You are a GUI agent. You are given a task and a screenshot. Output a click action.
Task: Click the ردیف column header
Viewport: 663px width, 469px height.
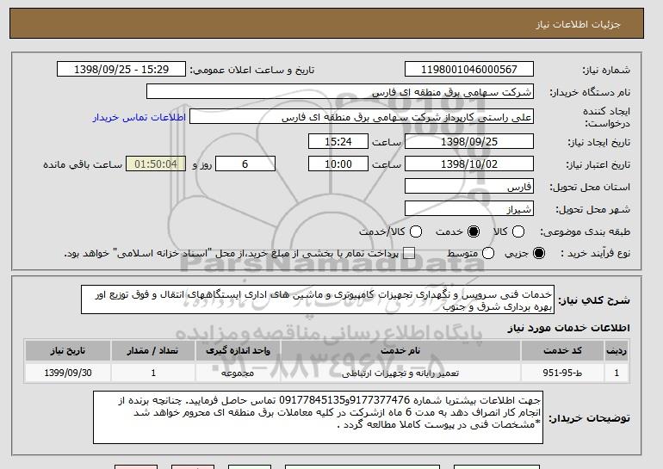click(617, 351)
